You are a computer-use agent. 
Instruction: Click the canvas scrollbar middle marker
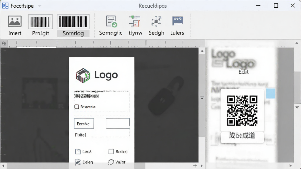tap(202, 98)
